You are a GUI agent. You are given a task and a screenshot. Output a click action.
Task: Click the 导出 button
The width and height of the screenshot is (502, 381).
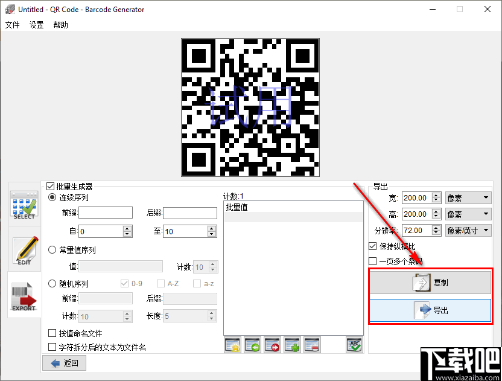pos(430,310)
